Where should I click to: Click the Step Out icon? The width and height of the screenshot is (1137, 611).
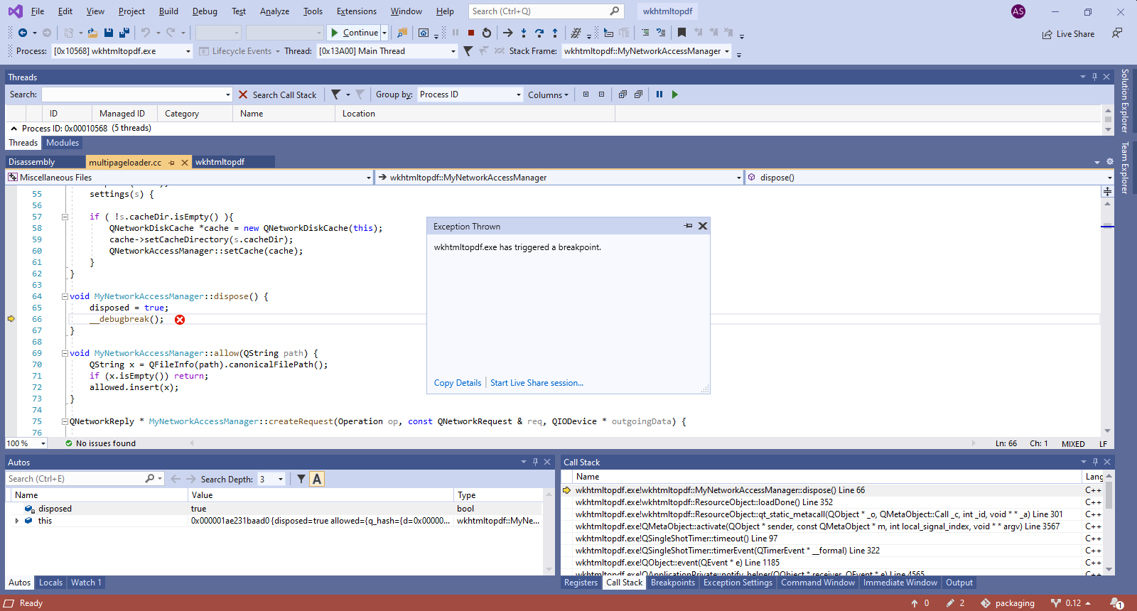pyautogui.click(x=555, y=33)
